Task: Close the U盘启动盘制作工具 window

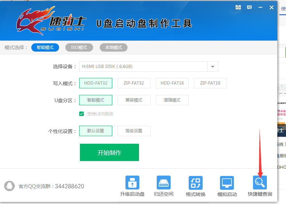Action: click(x=271, y=8)
